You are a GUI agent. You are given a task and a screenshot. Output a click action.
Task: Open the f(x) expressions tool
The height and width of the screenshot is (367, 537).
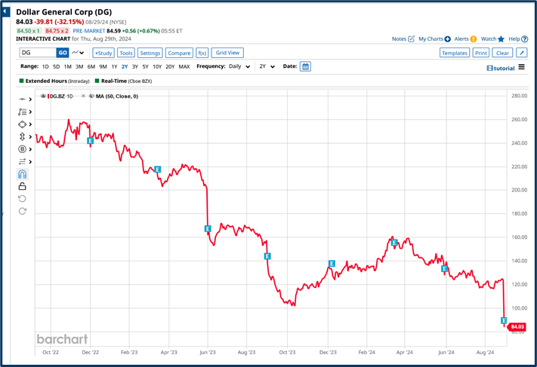coord(202,54)
